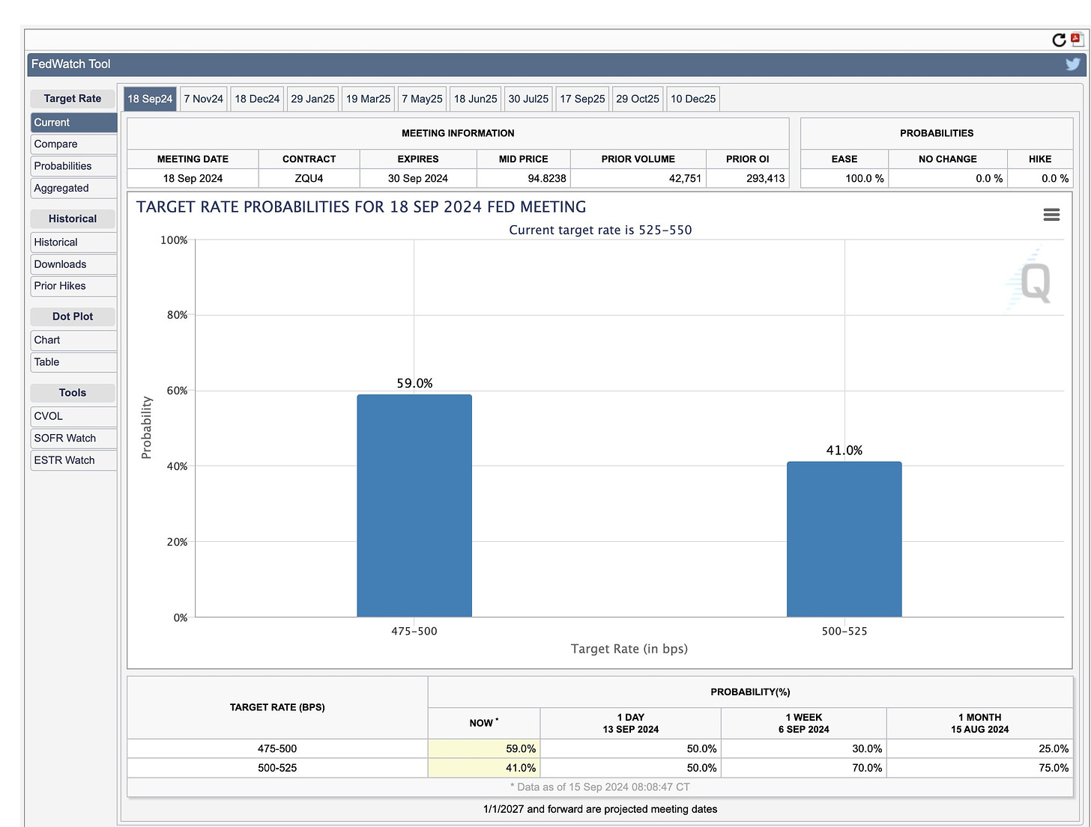Click the 30.0% 1 week cell

(804, 748)
